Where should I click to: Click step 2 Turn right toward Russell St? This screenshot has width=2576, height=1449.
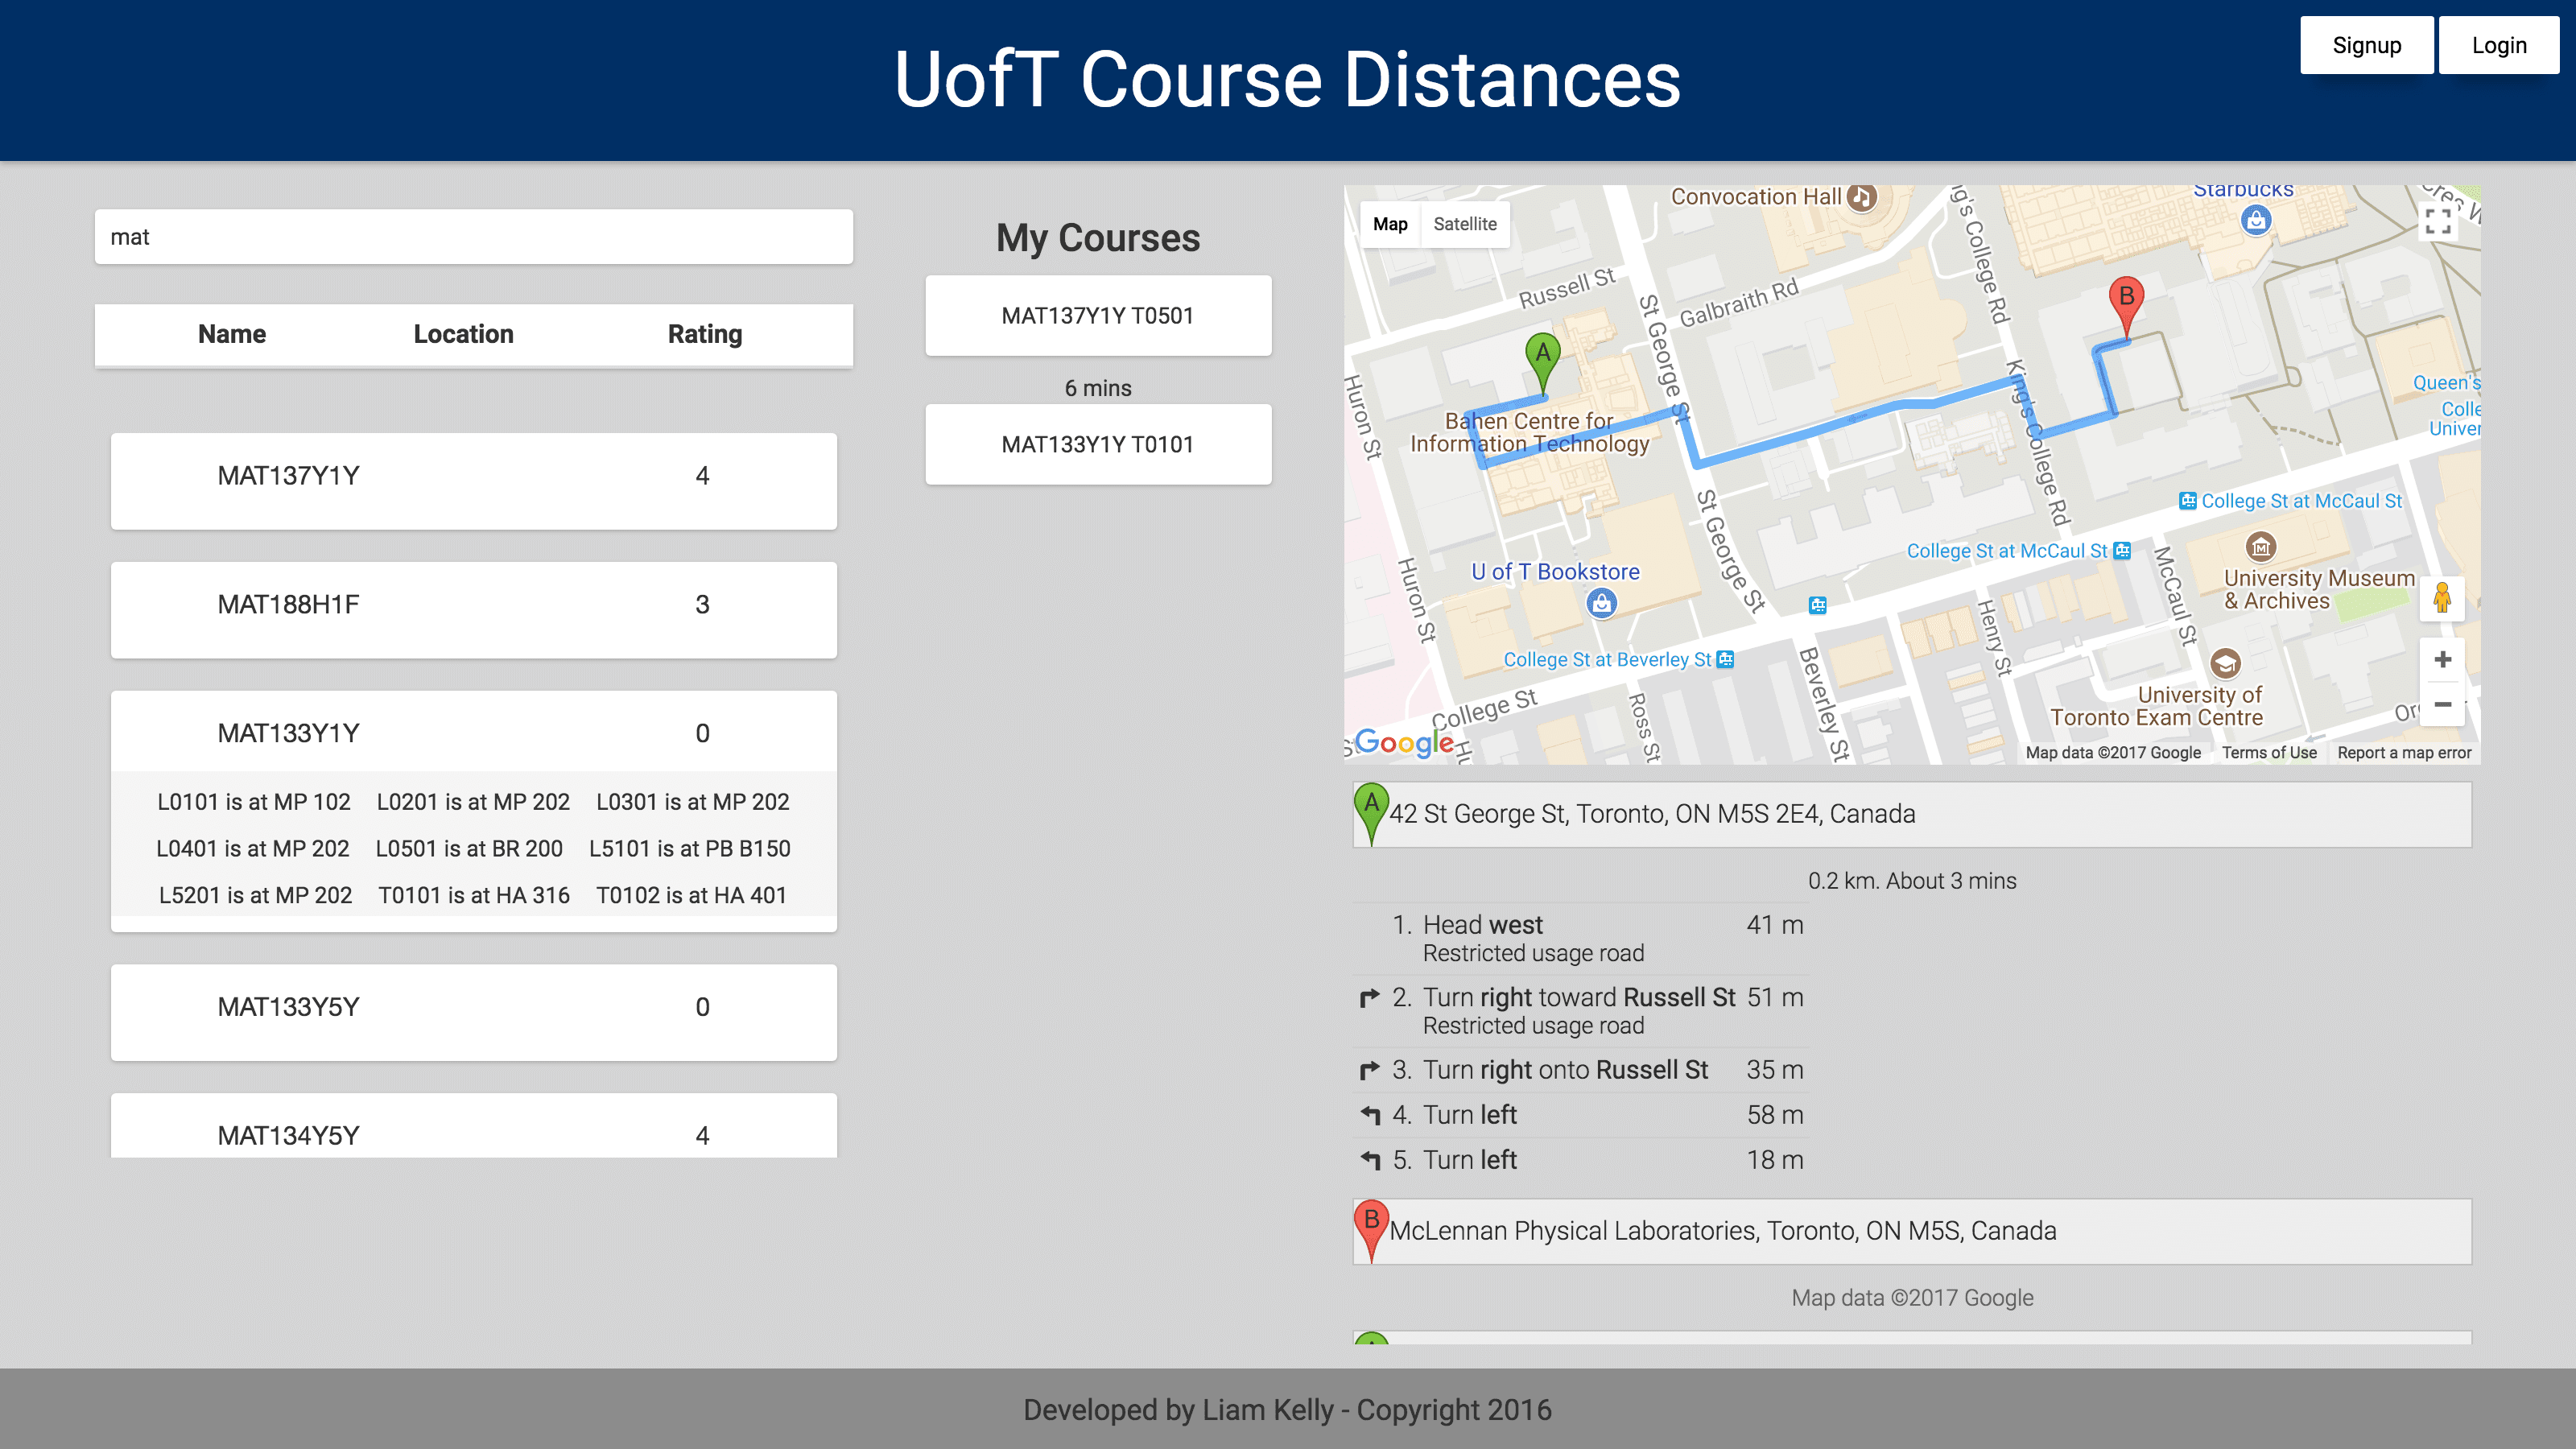pos(1581,1010)
